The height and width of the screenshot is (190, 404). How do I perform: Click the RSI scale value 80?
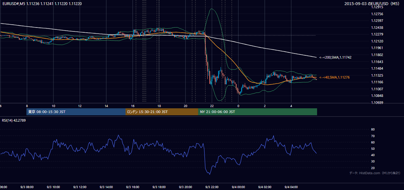tap(373, 130)
